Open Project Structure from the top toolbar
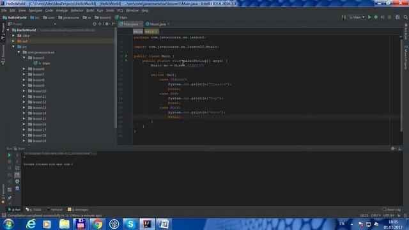This screenshot has width=409, height=230. 397,17
